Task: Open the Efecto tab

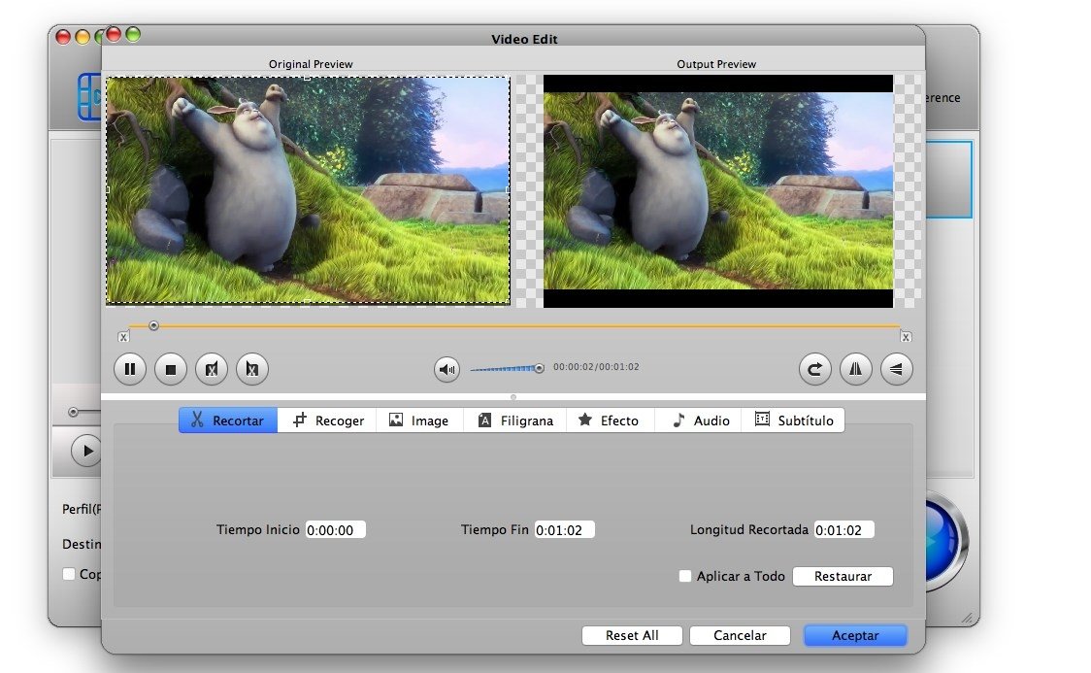Action: coord(611,421)
